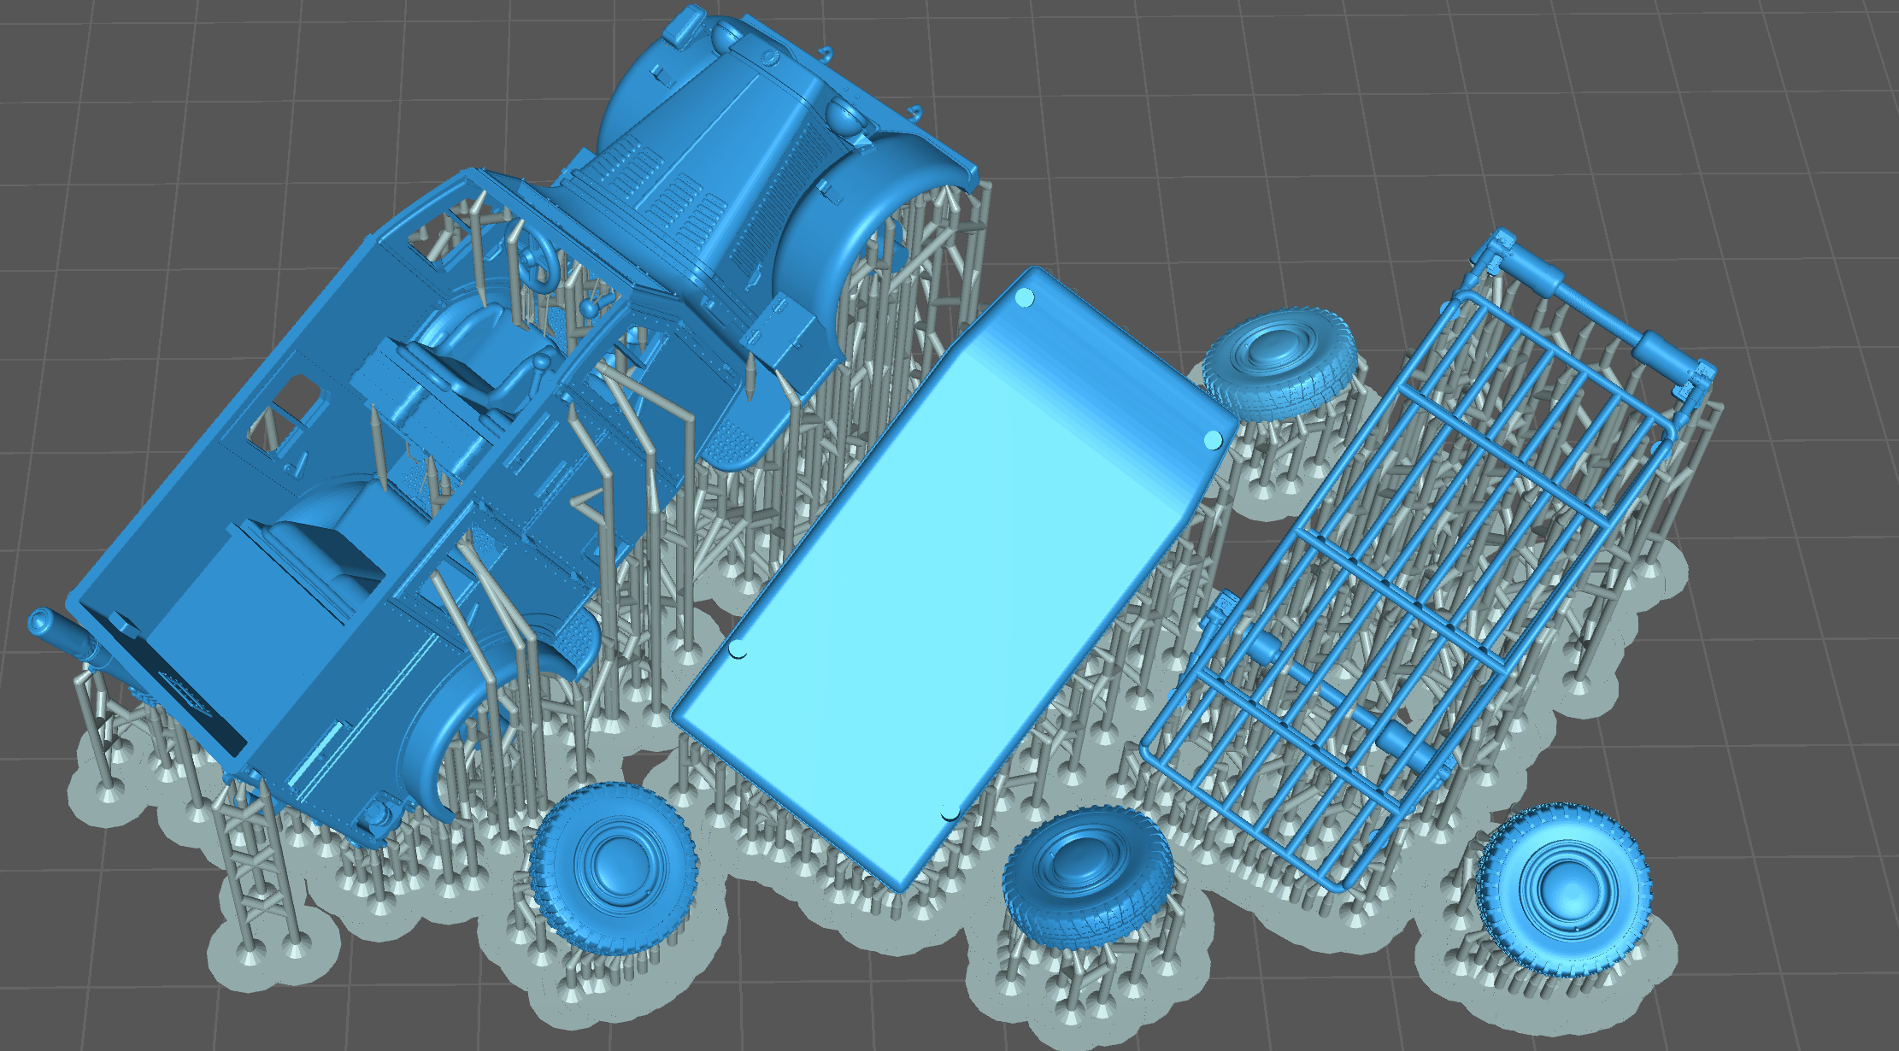
Task: Select the top corner dot on roof panel
Action: [1025, 298]
